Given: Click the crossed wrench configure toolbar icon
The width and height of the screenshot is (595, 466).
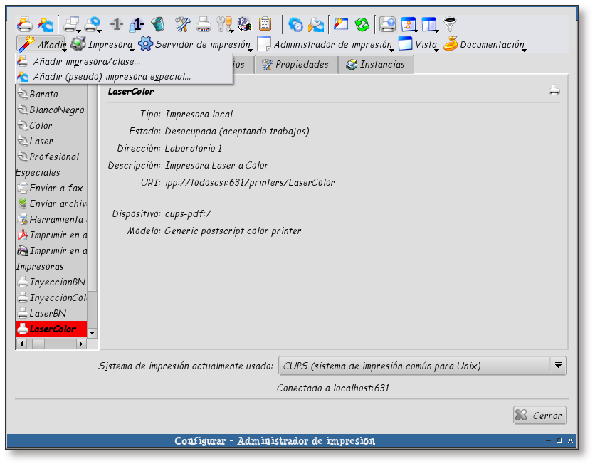Looking at the screenshot, I should click(x=183, y=25).
